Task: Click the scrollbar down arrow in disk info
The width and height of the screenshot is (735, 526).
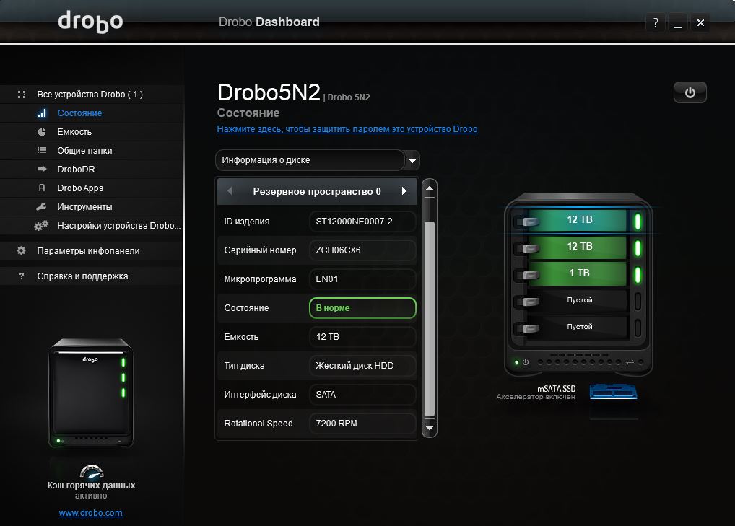Action: (x=430, y=428)
